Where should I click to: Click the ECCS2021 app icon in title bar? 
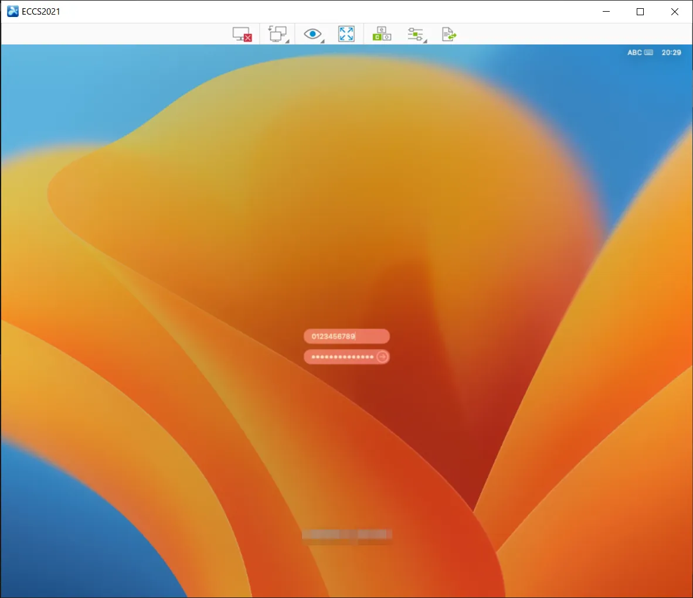[x=12, y=11]
